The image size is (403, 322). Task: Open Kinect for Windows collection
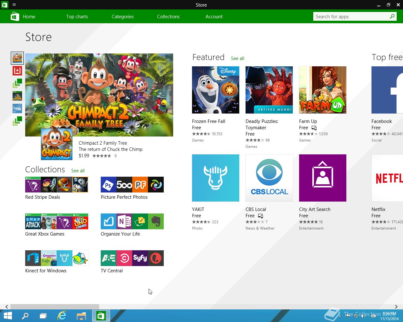[x=57, y=258]
